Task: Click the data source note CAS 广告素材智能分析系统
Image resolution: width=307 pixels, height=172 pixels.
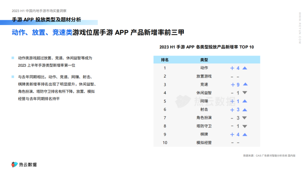Action: coord(269,156)
